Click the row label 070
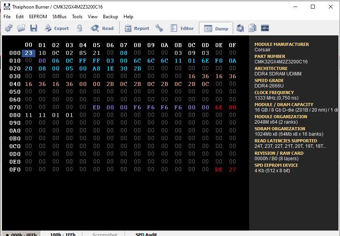This screenshot has height=236, width=340. [15, 107]
